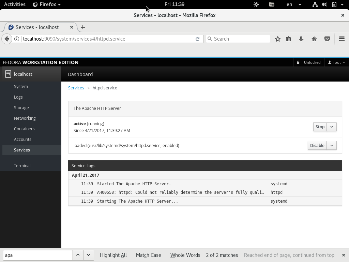Image resolution: width=349 pixels, height=262 pixels.
Task: Expand the dropdown arrow next to Stop
Action: click(332, 127)
